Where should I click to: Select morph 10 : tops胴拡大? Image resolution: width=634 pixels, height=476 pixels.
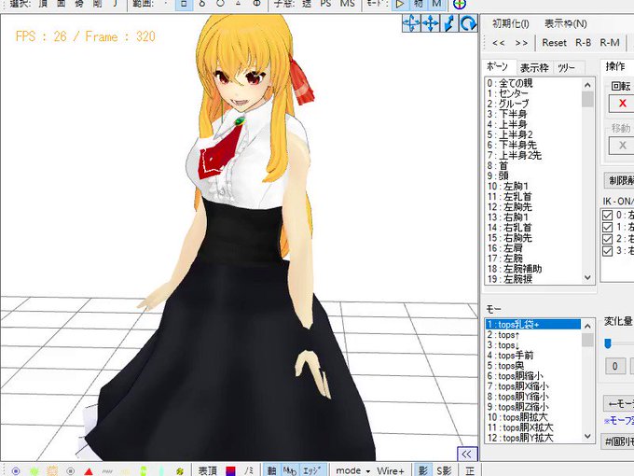point(533,417)
